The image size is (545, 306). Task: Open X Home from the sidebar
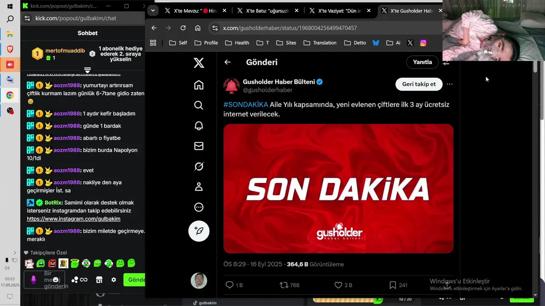tap(198, 85)
